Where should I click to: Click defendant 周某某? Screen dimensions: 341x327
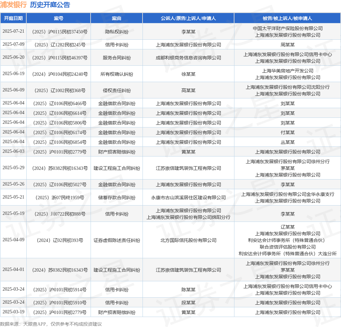(288, 45)
